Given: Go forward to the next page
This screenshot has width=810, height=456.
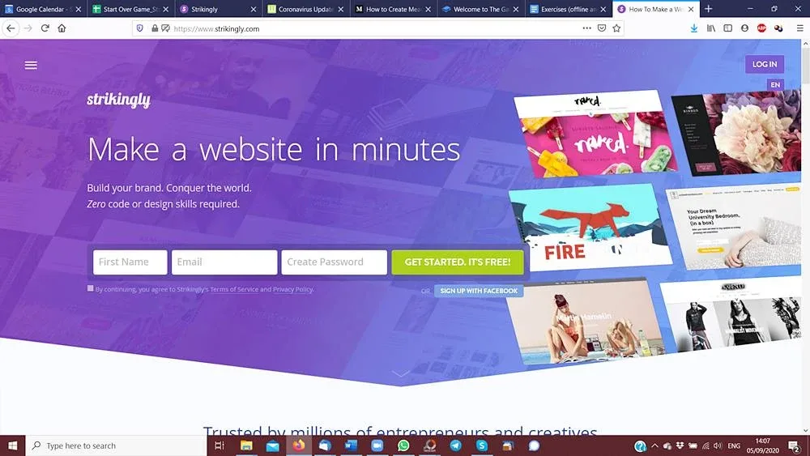Looking at the screenshot, I should click(x=28, y=28).
